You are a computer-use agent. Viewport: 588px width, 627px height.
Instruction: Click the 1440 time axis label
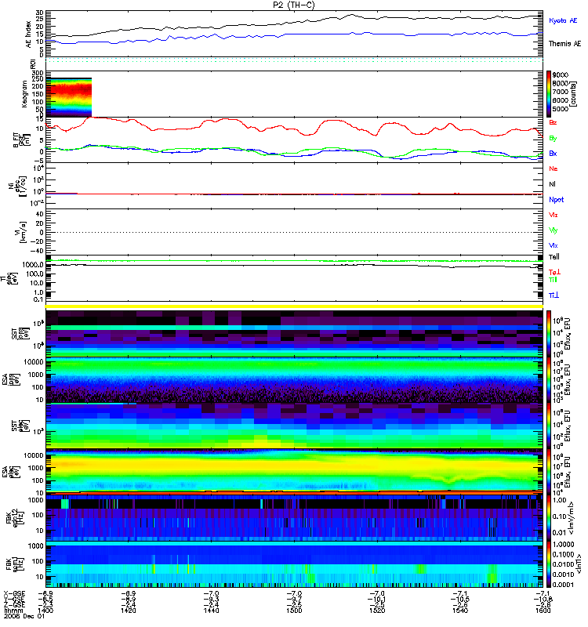tap(211, 611)
